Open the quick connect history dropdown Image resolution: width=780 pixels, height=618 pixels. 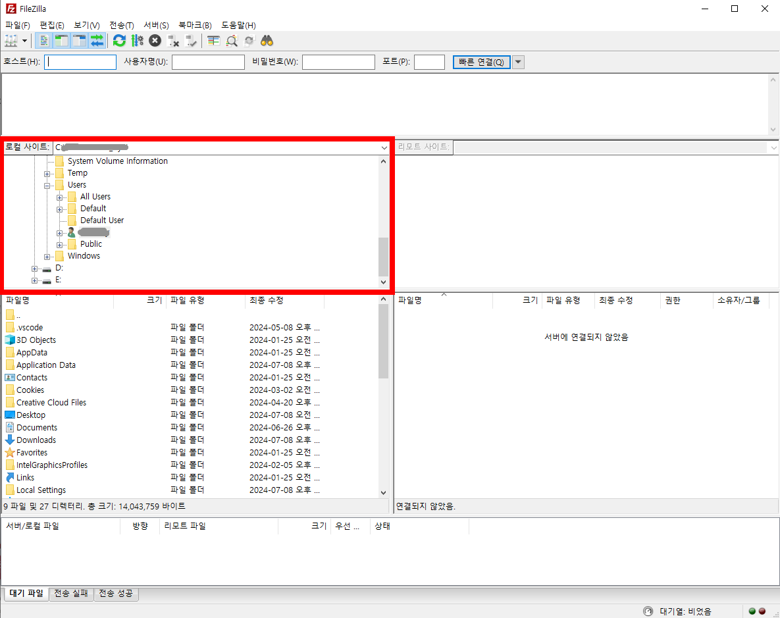[x=518, y=63]
